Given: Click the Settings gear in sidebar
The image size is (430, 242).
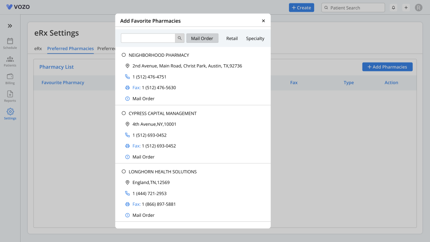Looking at the screenshot, I should click(10, 114).
